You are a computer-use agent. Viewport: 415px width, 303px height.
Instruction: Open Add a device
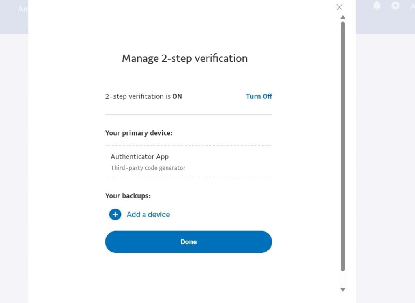(148, 214)
